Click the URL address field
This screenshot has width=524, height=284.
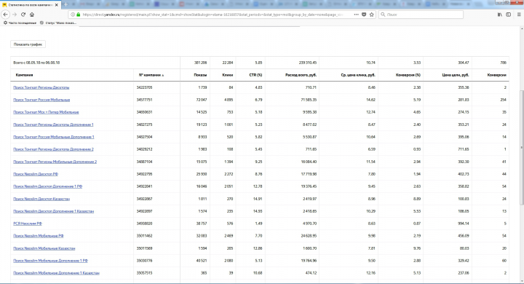[x=212, y=15]
